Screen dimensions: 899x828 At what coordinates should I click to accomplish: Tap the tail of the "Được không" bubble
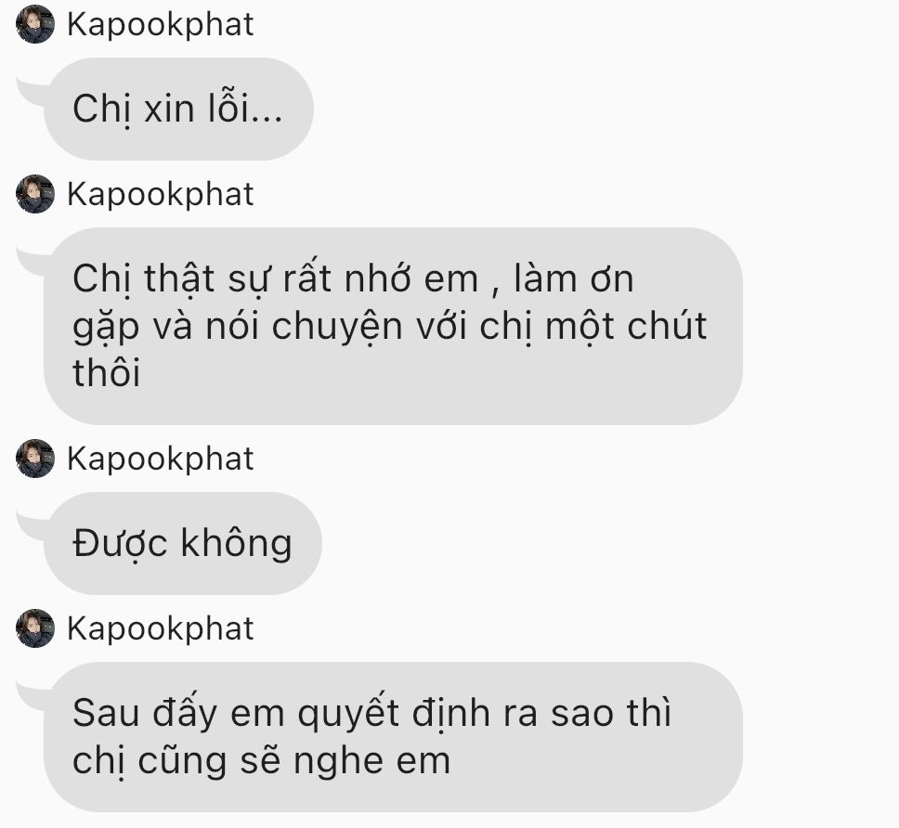coord(31,526)
